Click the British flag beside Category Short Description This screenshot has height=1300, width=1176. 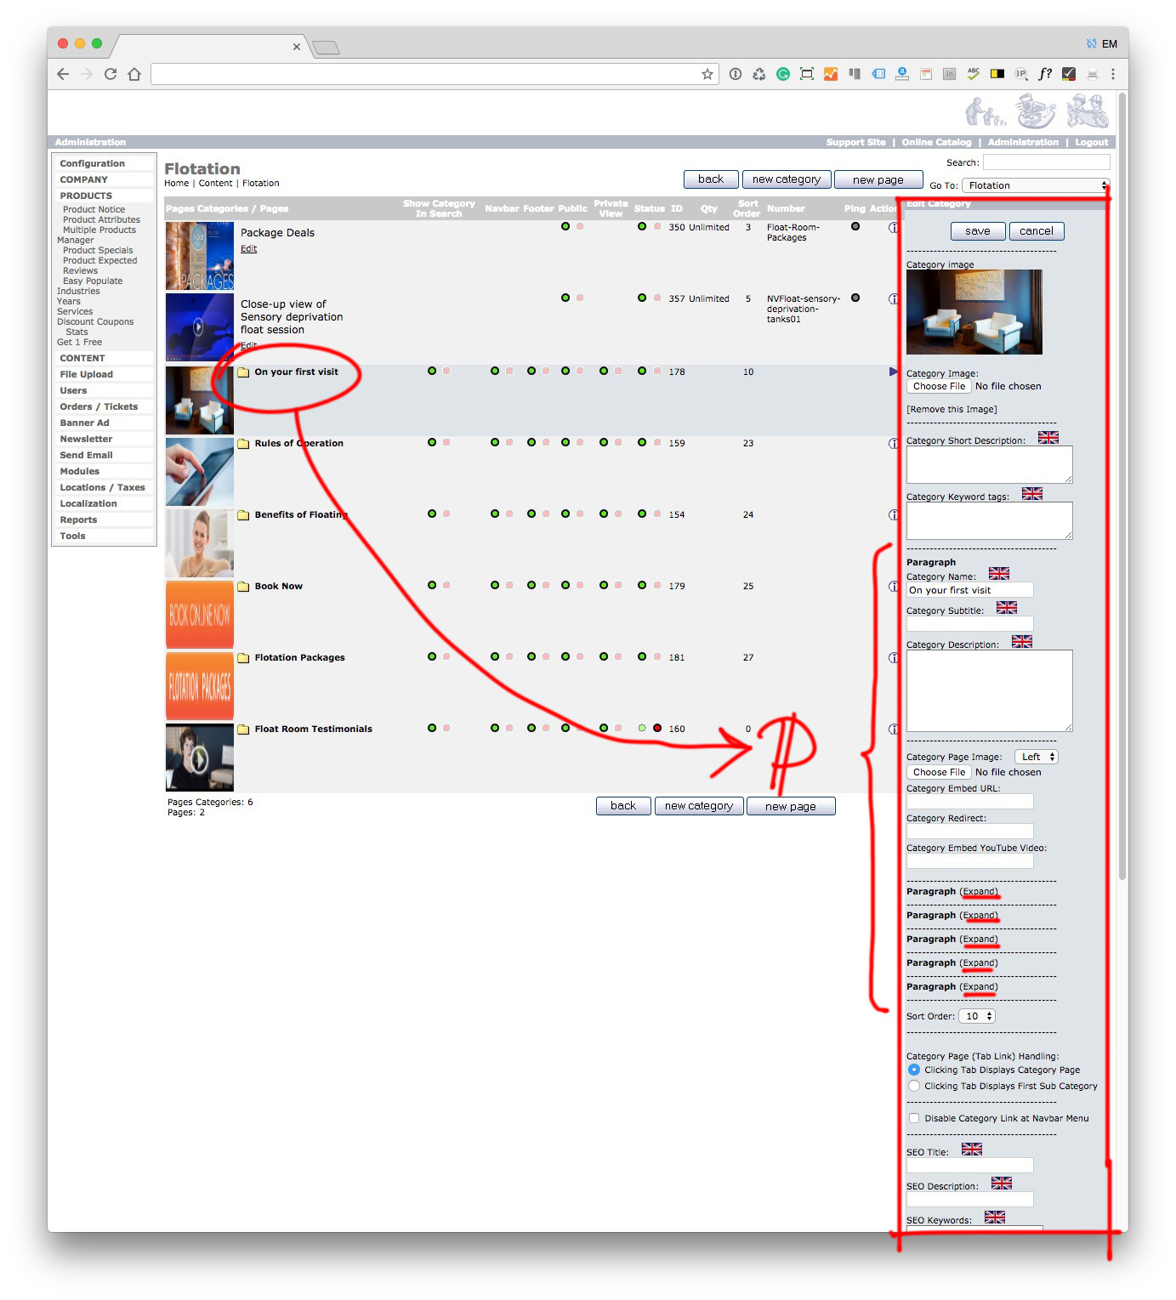coord(1048,438)
